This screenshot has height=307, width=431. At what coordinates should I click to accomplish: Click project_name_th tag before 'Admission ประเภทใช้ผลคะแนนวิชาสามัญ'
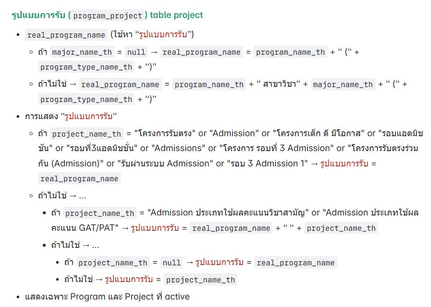click(100, 213)
